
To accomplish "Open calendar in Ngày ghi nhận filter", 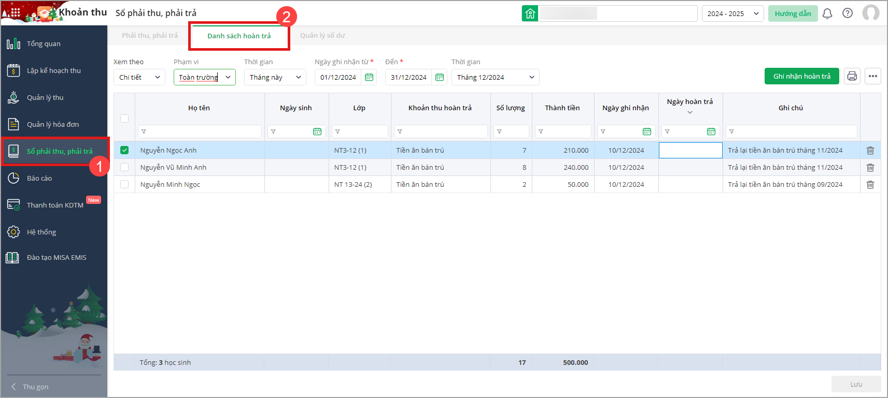I will coord(647,131).
